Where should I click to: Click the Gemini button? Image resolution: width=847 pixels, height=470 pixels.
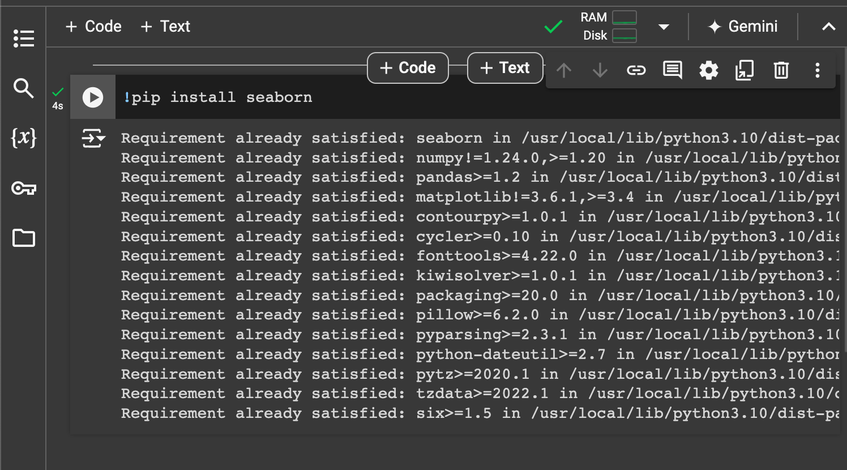(743, 27)
